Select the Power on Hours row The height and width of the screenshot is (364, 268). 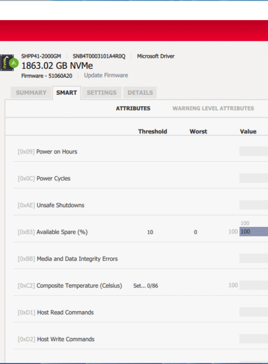tap(141, 152)
